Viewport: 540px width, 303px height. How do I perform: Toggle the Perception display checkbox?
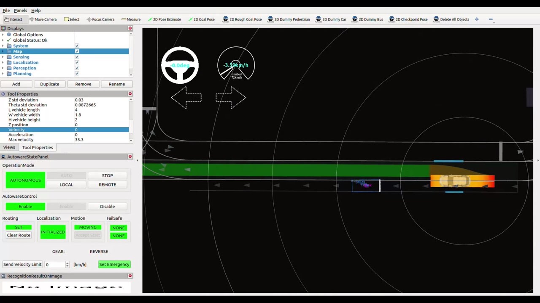point(77,68)
